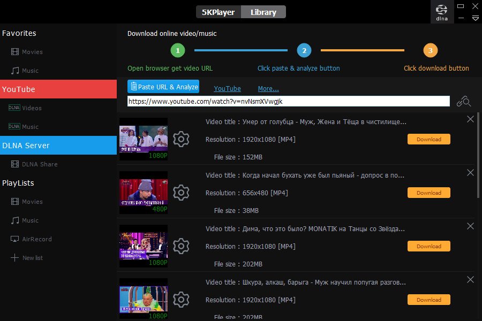Download the Шкура, алкаш, барыга video
Image resolution: width=482 pixels, height=321 pixels.
click(429, 300)
